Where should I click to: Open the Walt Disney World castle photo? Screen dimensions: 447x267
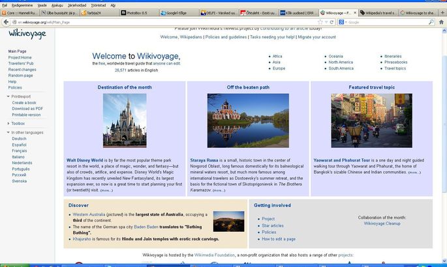tap(125, 120)
